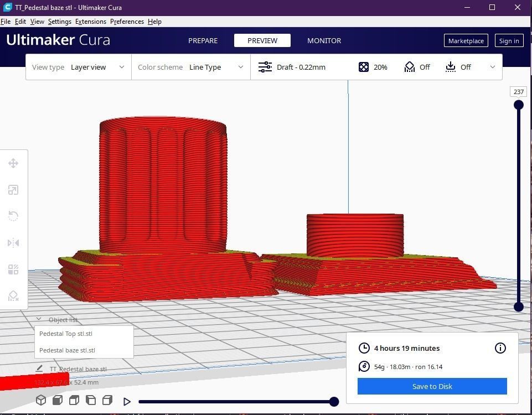Click the 20% infill value

coord(380,67)
